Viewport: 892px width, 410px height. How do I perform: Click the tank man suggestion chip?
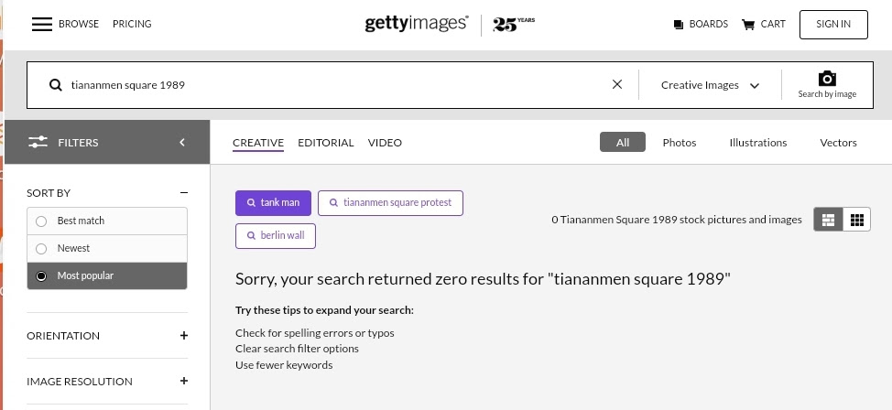[273, 203]
